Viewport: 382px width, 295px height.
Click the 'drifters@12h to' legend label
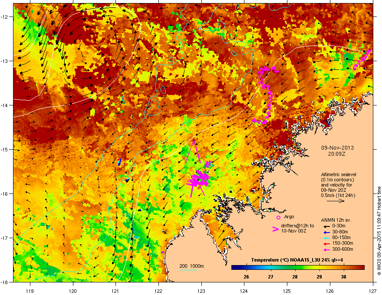[x=297, y=226]
